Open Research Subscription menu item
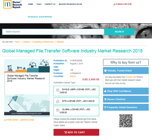152x138 pixels. coord(40,17)
